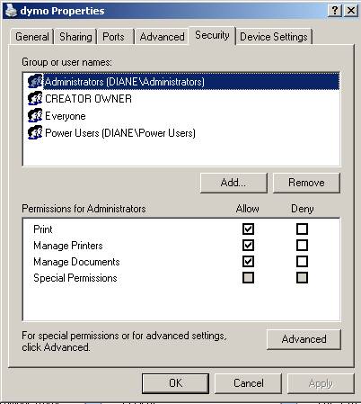Screen dimensions: 361x404
Task: Click the question mark help button
Action: pos(335,11)
